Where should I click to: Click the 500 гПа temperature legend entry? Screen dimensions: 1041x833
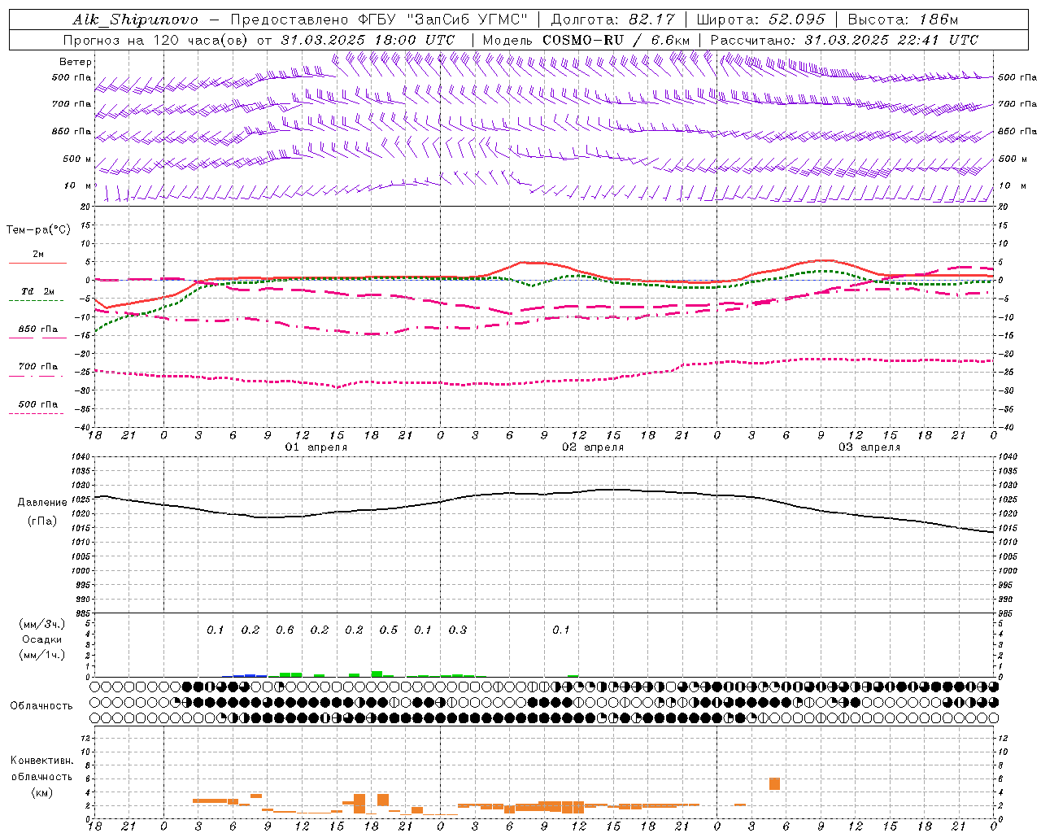38,404
